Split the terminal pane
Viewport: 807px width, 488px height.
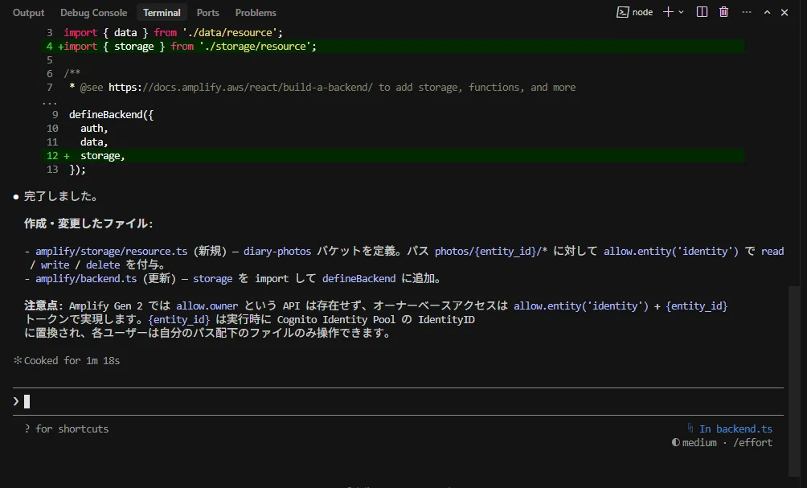click(702, 12)
